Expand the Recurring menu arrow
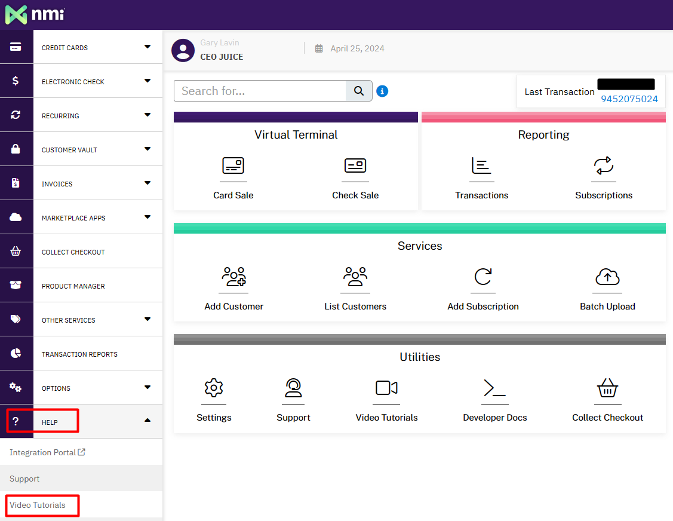Viewport: 673px width, 521px height. point(147,115)
